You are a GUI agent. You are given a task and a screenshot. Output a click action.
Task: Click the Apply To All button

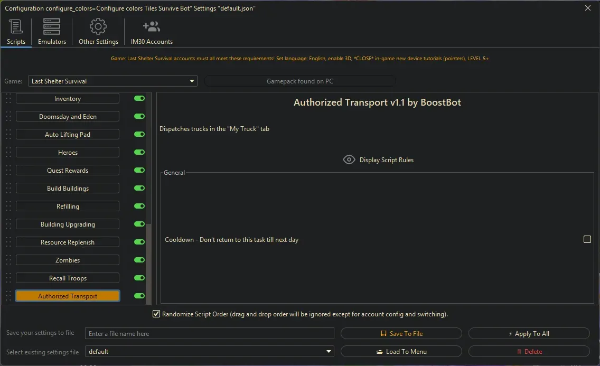click(529, 333)
